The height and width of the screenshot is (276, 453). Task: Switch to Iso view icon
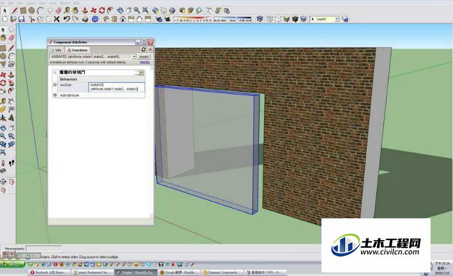106,19
